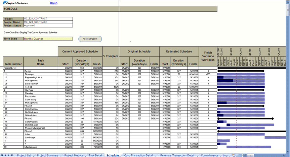Open the Project Metrics sheet
This screenshot has width=290, height=157.
pos(74,155)
